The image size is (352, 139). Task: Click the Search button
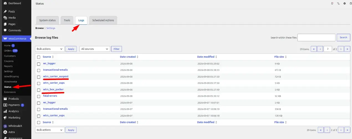(343, 37)
